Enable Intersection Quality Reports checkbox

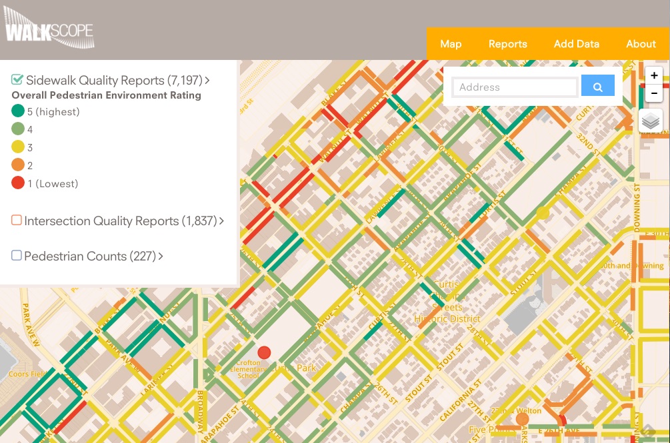click(16, 221)
